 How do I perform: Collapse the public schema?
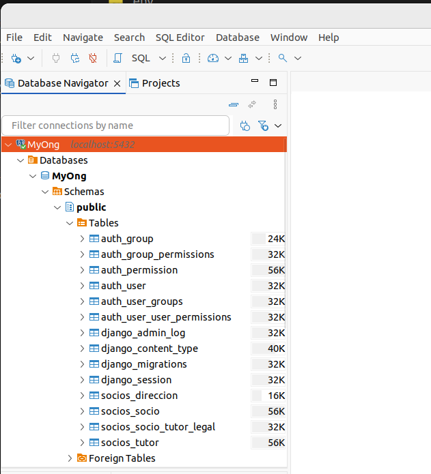click(57, 208)
